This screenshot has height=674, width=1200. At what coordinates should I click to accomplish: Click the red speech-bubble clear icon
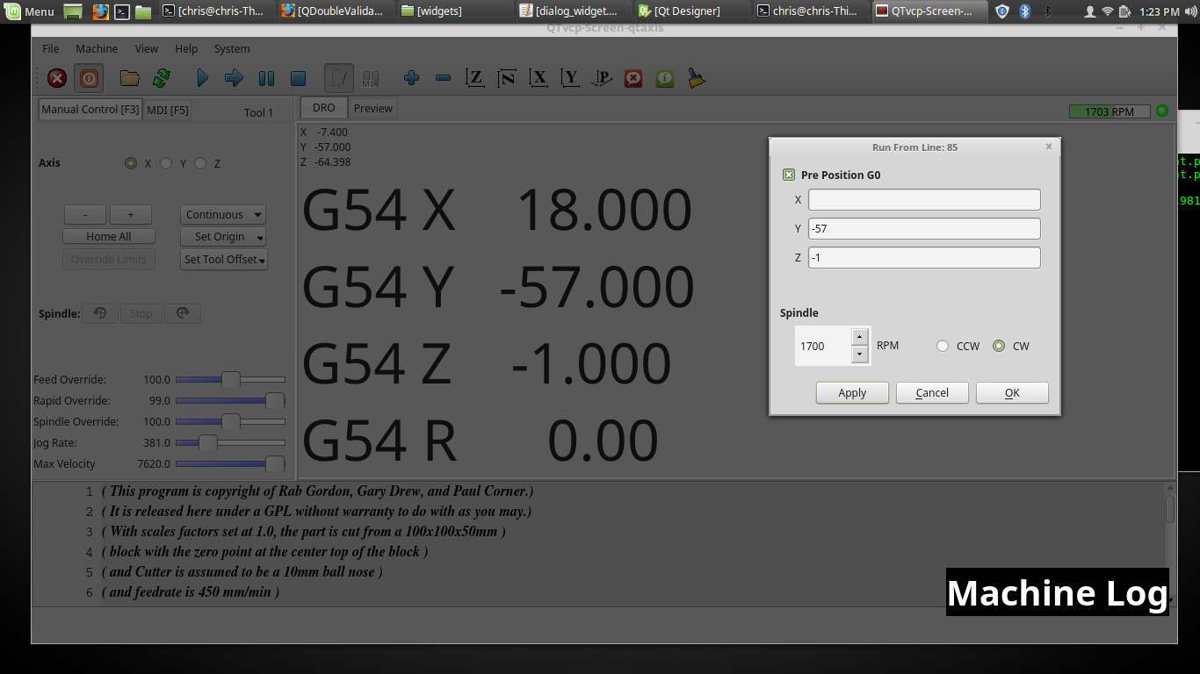pos(633,78)
